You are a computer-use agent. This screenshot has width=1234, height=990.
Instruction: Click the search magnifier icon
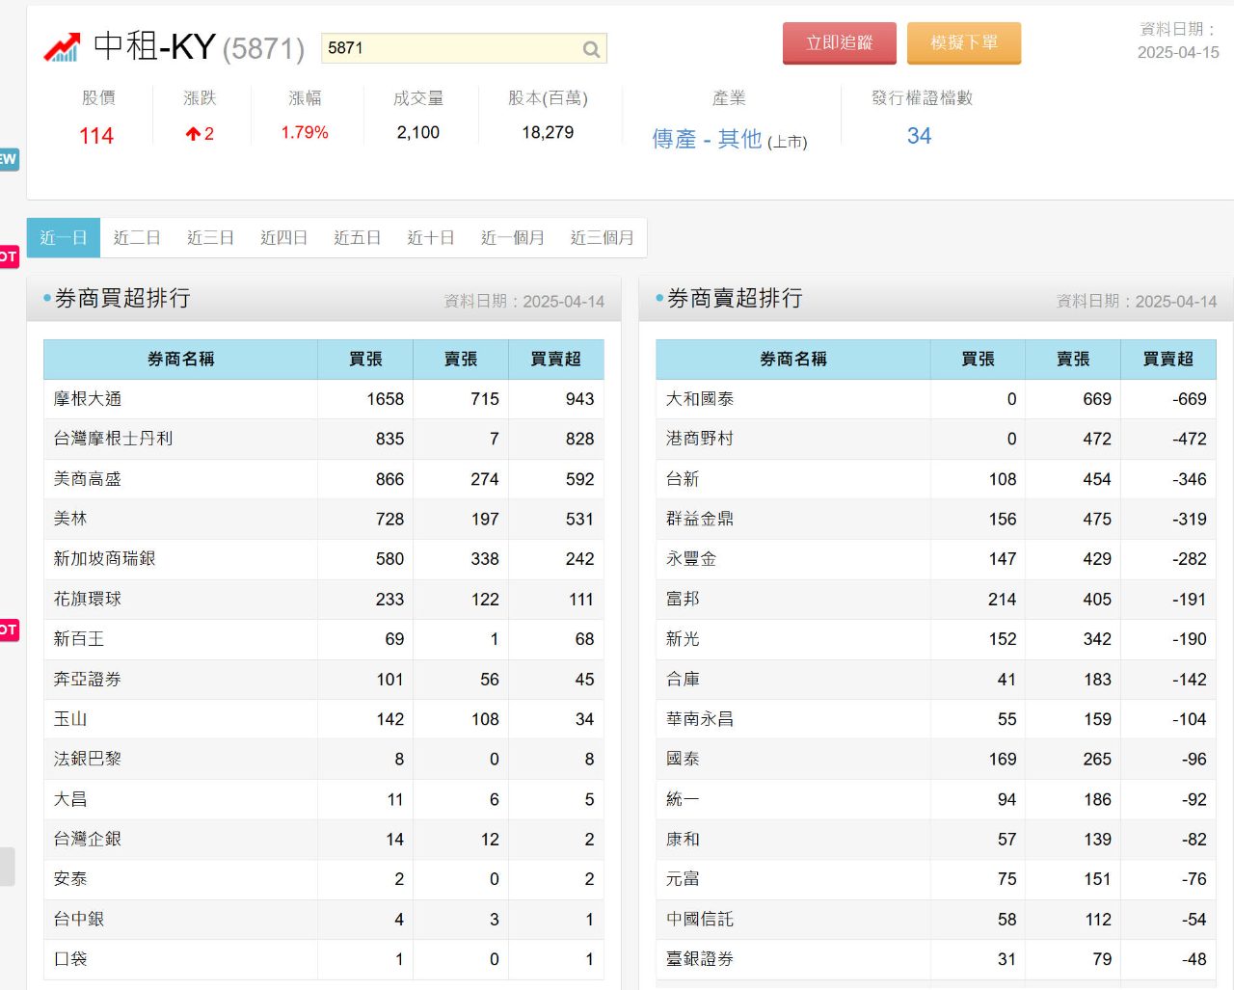(590, 48)
